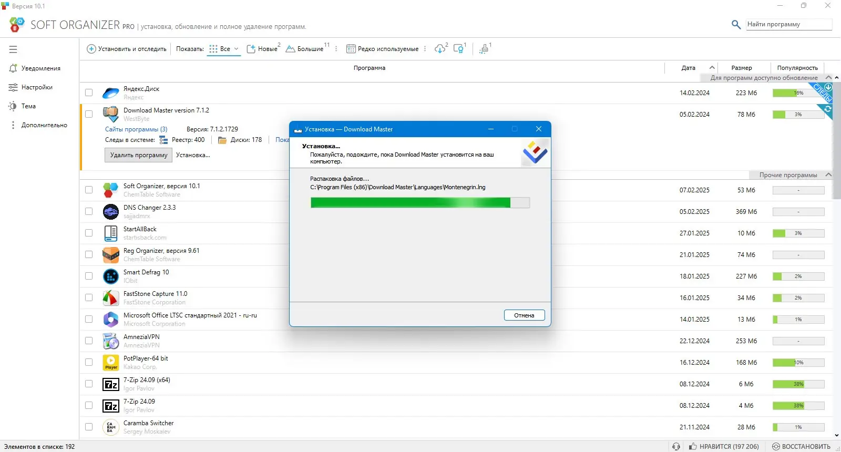Click the StartAllBack program icon
The width and height of the screenshot is (841, 452).
pyautogui.click(x=110, y=233)
